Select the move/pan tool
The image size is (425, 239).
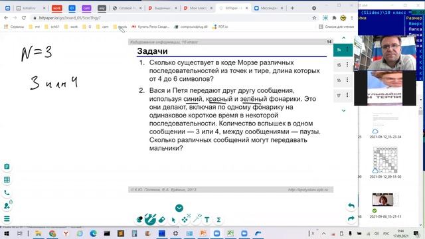(185, 220)
